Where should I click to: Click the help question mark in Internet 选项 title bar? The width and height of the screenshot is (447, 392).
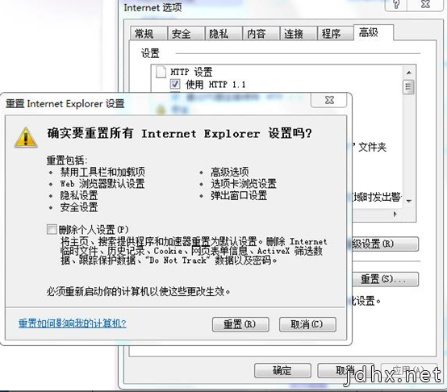(396, 4)
